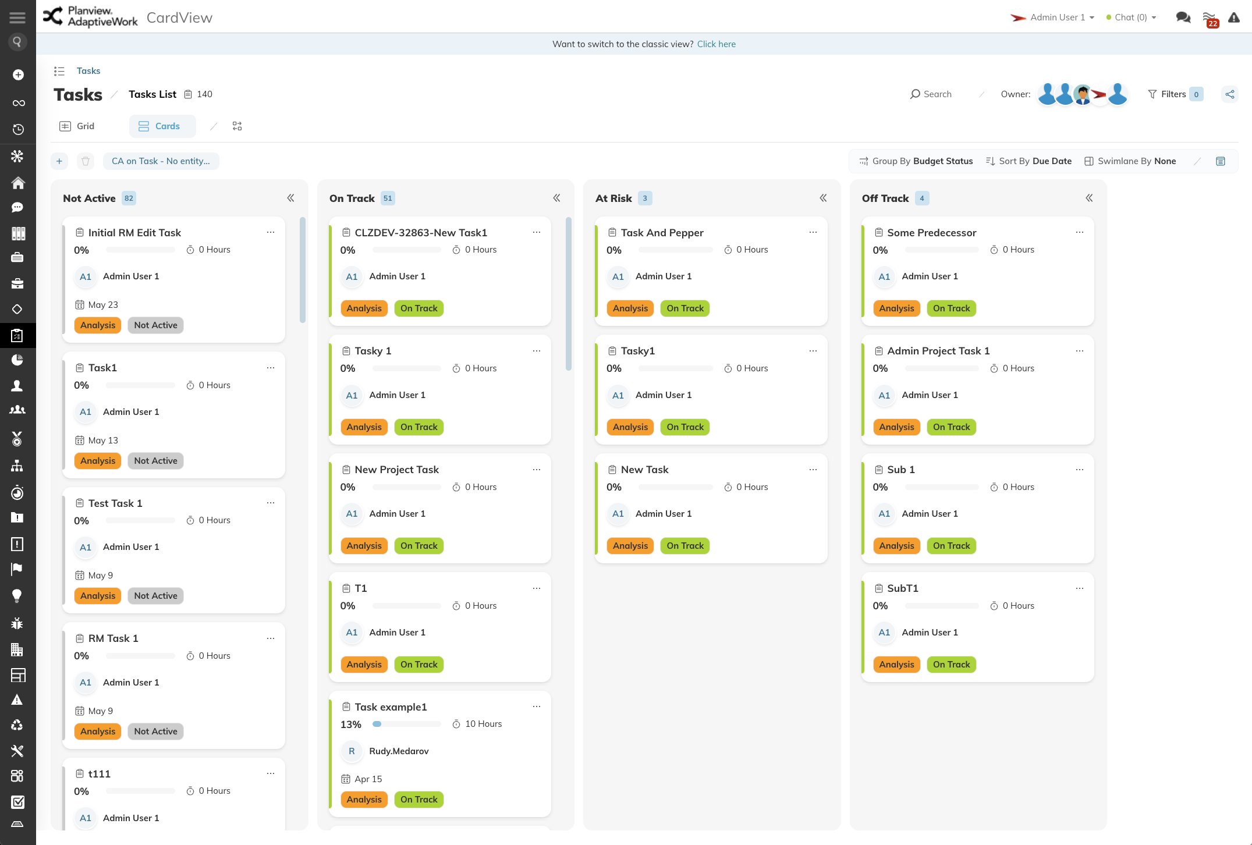
Task: Select the bug icon in the left sidebar
Action: point(17,623)
